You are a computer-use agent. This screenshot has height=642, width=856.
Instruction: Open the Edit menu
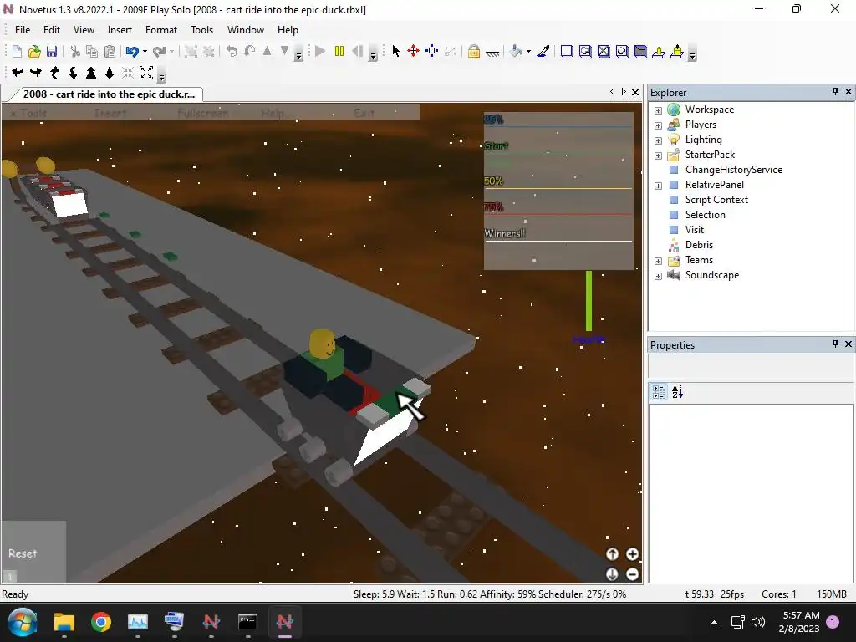tap(52, 30)
